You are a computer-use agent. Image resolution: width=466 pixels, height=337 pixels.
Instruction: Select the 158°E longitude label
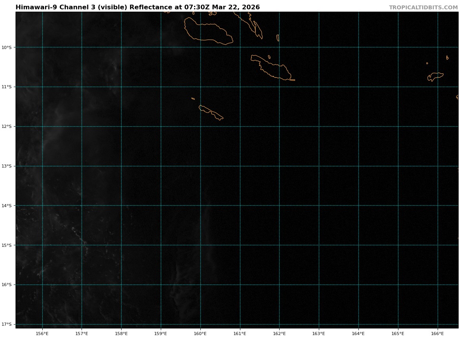click(x=121, y=333)
